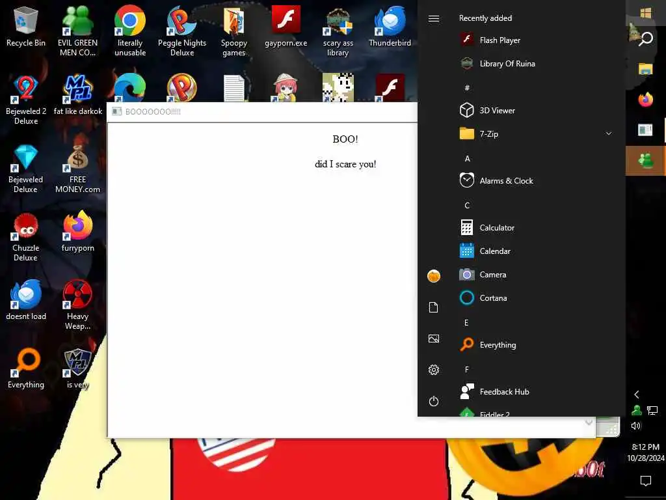Open clock showing 8:12 PM
The height and width of the screenshot is (500, 666).
(x=646, y=452)
